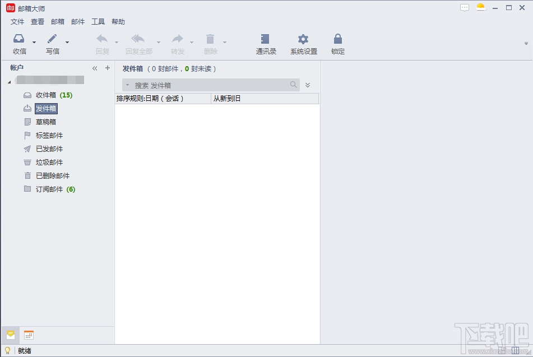Click the 就绪 status text
Image resolution: width=533 pixels, height=357 pixels.
[25, 351]
